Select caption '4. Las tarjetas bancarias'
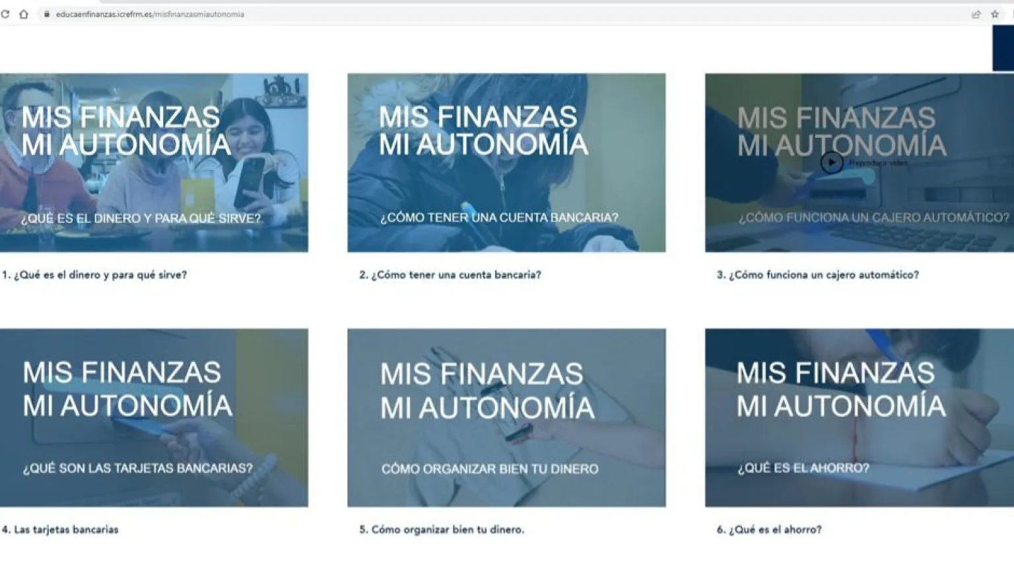This screenshot has width=1014, height=570. [x=60, y=530]
